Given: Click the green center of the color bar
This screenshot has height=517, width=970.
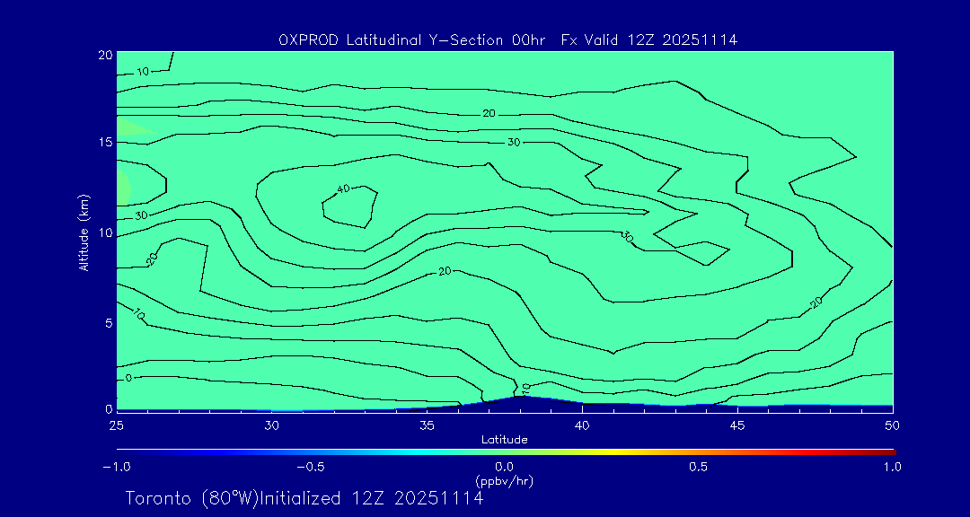Looking at the screenshot, I should pos(505,452).
